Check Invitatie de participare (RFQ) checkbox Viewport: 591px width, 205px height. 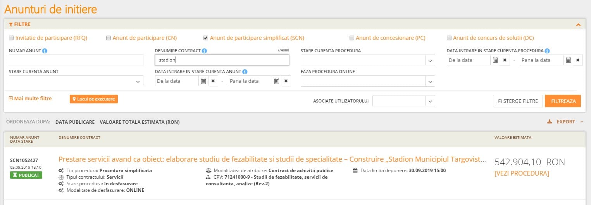11,38
